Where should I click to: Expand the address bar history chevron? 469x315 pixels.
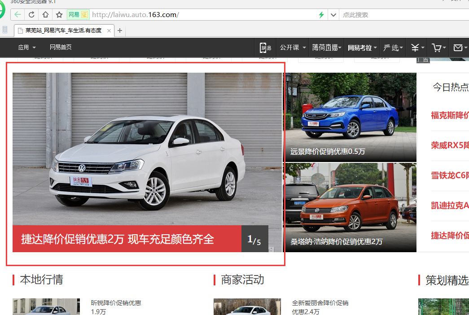[x=333, y=15]
